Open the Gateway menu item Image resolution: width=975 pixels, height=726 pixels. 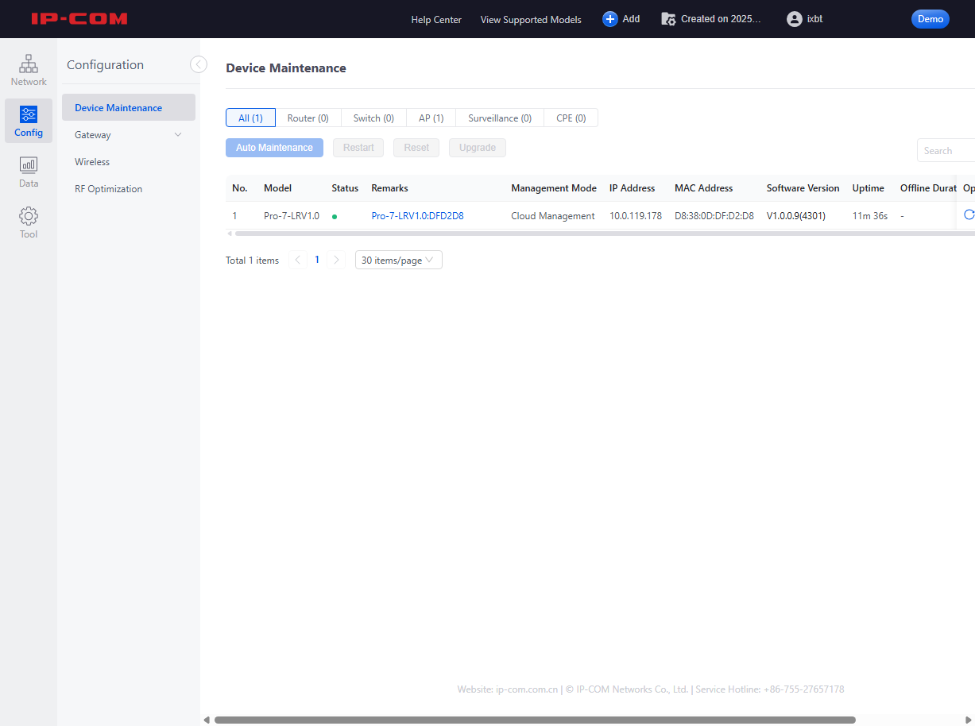[129, 135]
